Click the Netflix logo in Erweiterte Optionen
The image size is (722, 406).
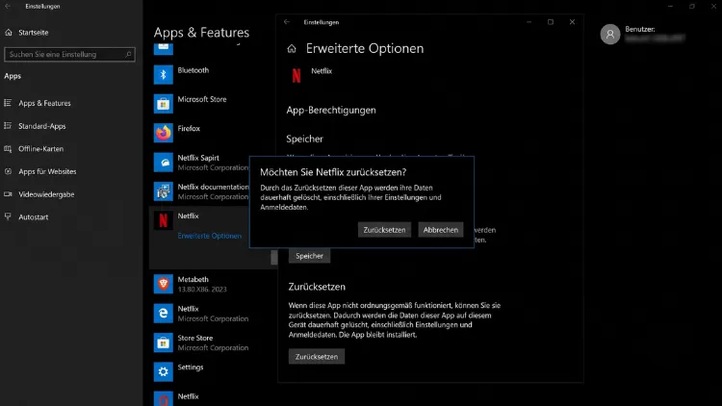click(297, 75)
